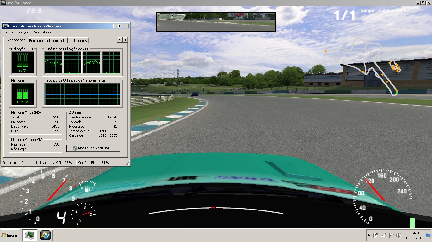Click the 'Sistema' group label
The width and height of the screenshot is (432, 242).
(x=75, y=112)
